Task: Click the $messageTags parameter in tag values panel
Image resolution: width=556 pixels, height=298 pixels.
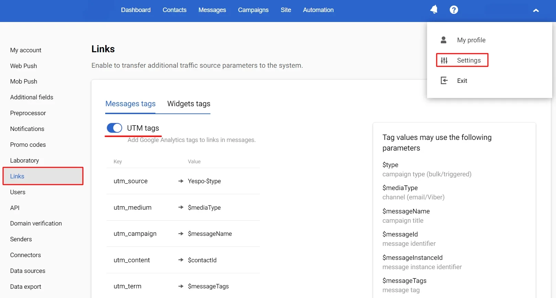Action: [x=404, y=281]
